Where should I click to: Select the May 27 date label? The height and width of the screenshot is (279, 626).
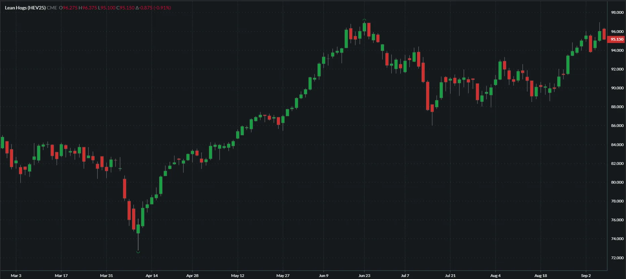283,276
